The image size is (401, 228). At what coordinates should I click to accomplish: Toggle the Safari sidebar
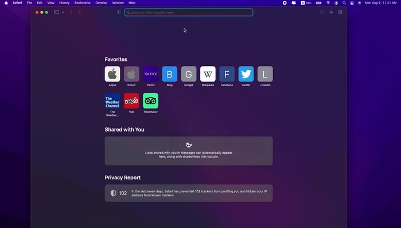click(x=57, y=12)
